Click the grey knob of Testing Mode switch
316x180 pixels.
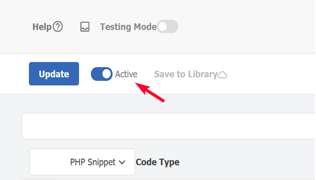(162, 27)
